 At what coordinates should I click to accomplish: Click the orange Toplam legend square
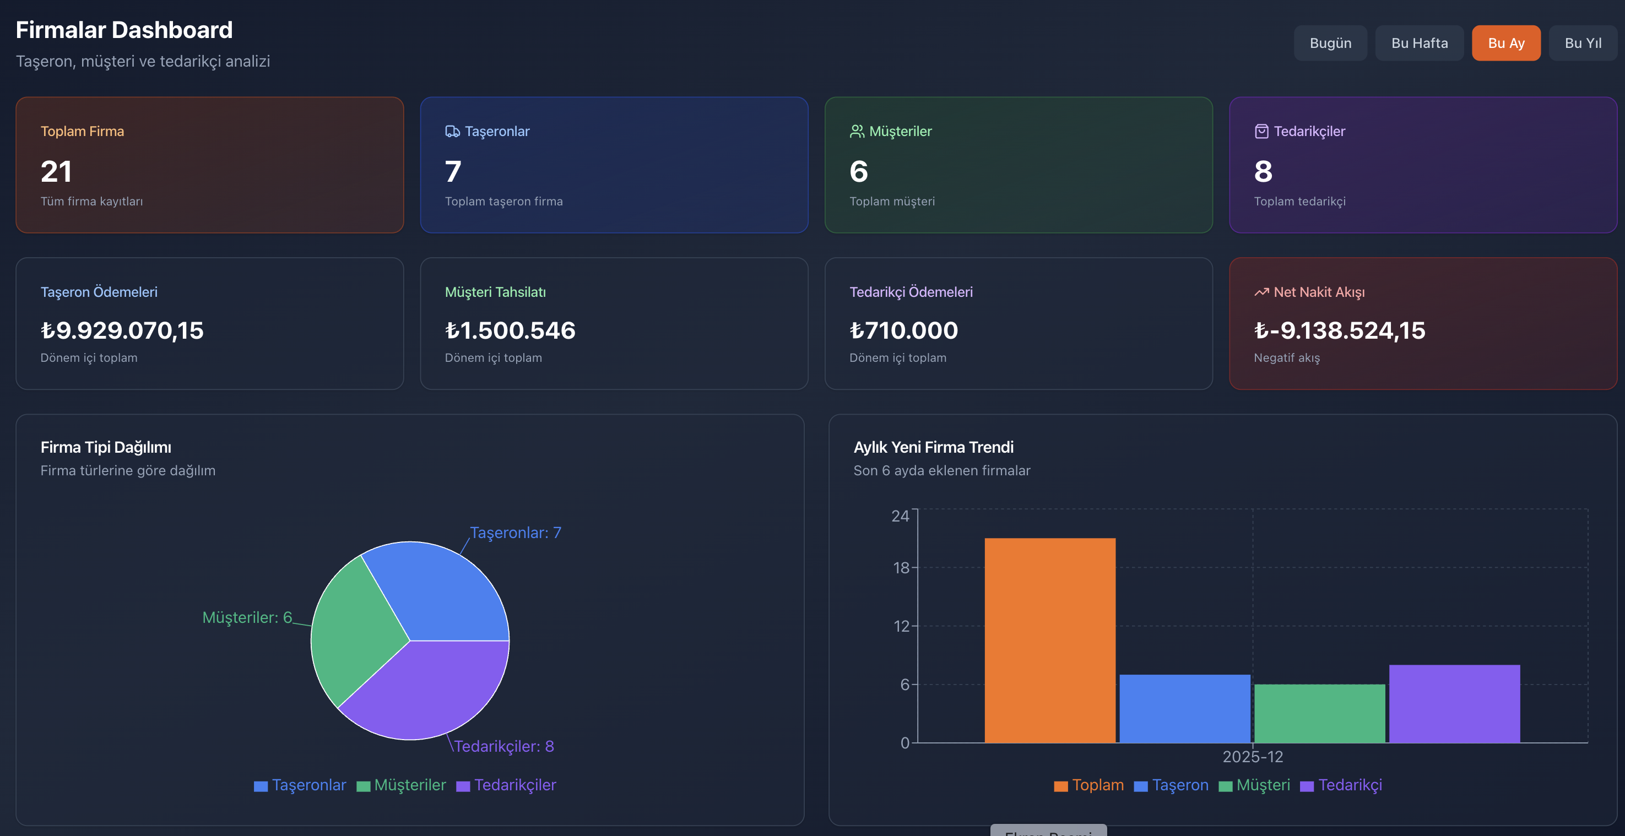[x=1060, y=785]
